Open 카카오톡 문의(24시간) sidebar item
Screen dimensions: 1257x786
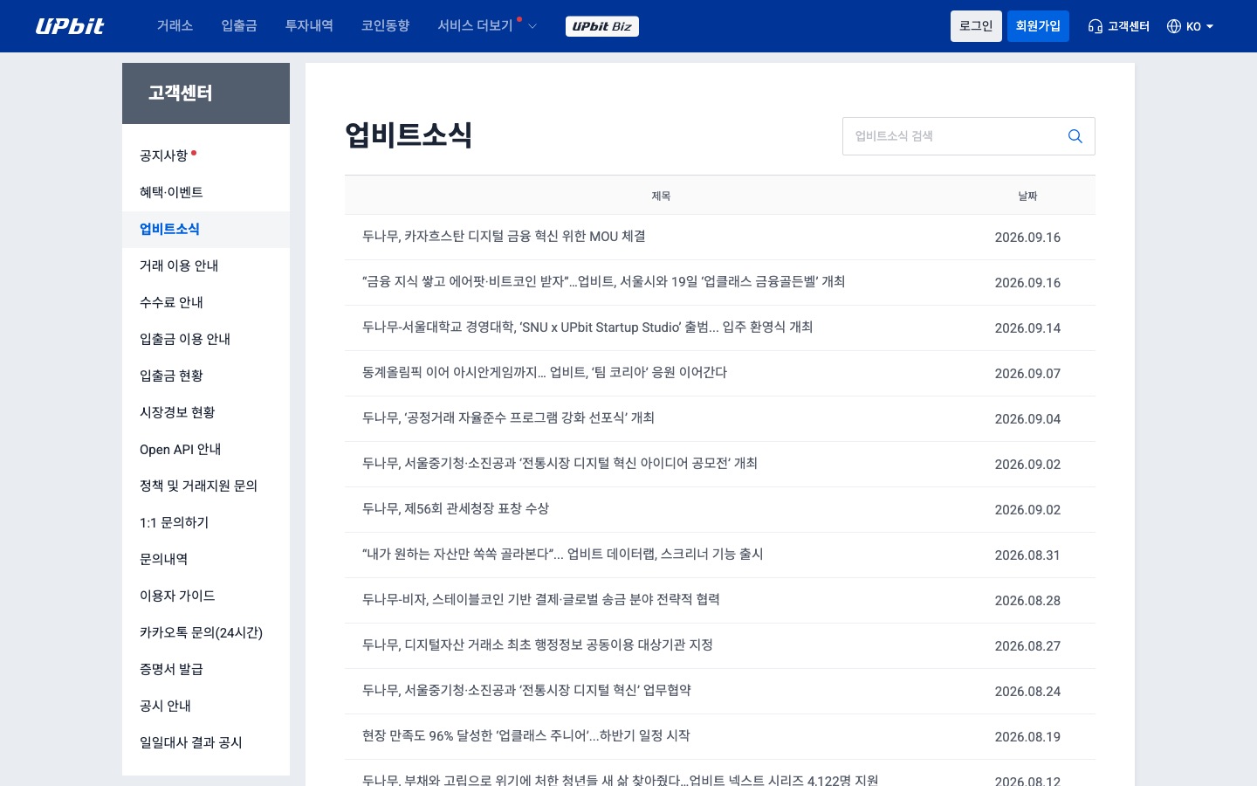coord(206,632)
